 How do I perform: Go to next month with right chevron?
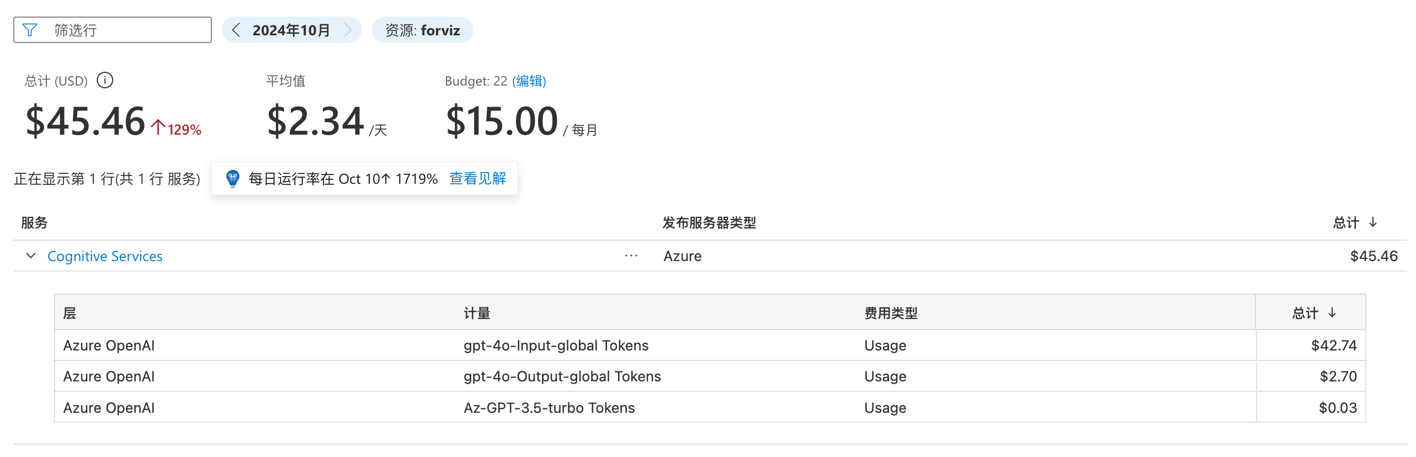coord(348,30)
